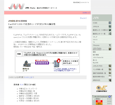Click the 5.1 base score link
The image size is (115, 105).
[x=22, y=85]
